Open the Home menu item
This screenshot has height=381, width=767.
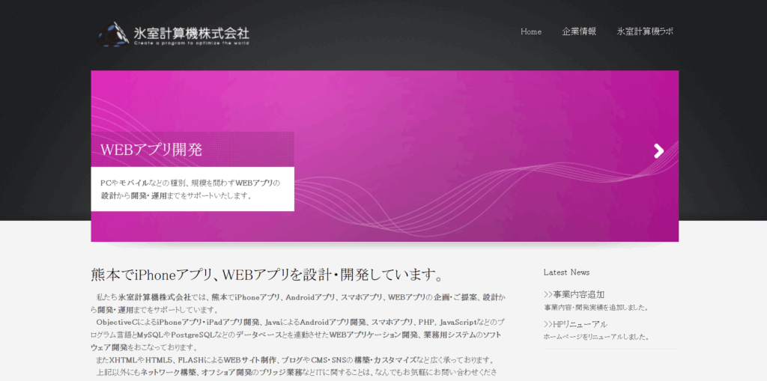click(530, 31)
